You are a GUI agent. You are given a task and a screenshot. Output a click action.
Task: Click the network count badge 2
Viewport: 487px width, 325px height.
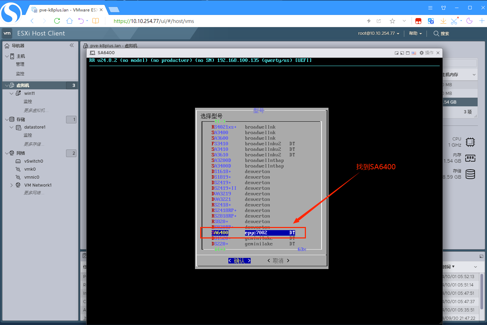coord(71,153)
